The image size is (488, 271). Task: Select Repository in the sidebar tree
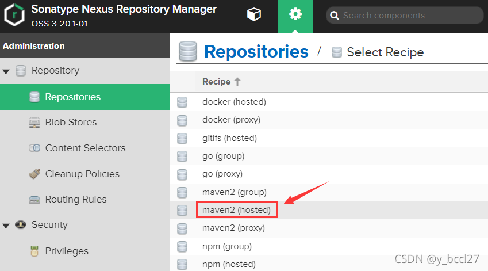point(55,71)
